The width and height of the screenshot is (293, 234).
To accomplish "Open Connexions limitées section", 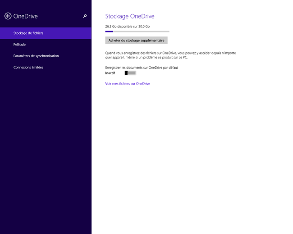I will (x=46, y=67).
